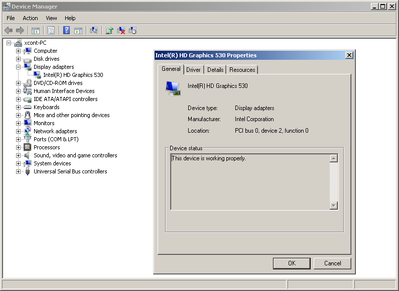This screenshot has height=291, width=399.
Task: Click Cancel in the Properties dialog
Action: (x=332, y=263)
